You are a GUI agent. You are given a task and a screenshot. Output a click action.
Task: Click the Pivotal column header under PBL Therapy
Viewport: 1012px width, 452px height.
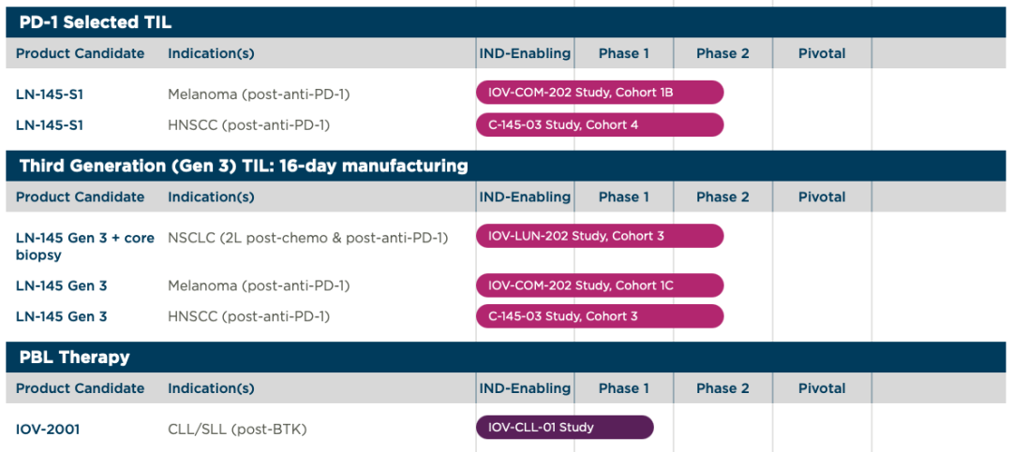tap(822, 388)
